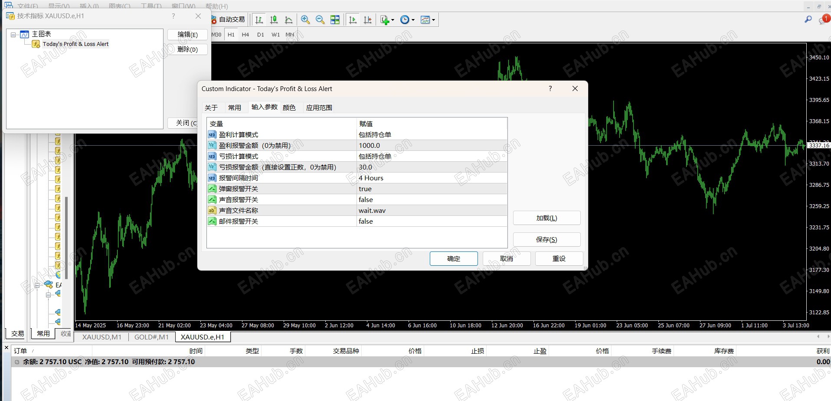
Task: Open the chart templates icon
Action: point(425,20)
